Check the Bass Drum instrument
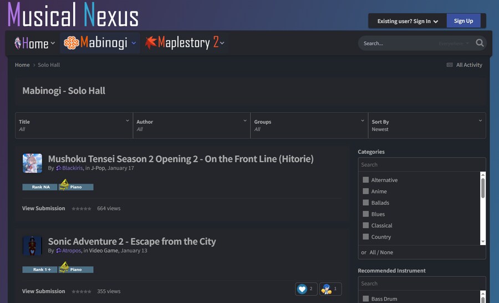Image resolution: width=499 pixels, height=303 pixels. pyautogui.click(x=366, y=299)
